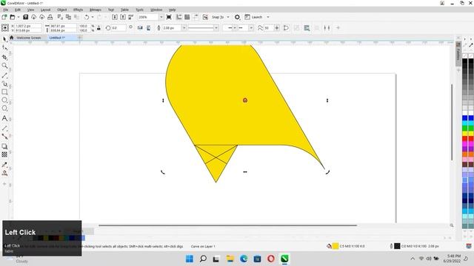The width and height of the screenshot is (474, 266).
Task: Click the Undo arrow in the toolbar
Action: point(87,17)
